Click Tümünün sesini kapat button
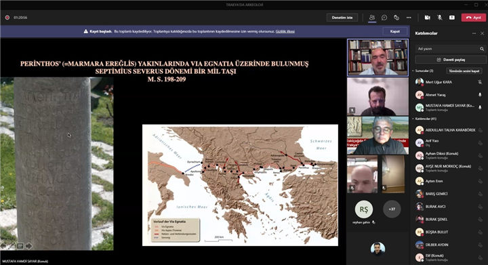 pyautogui.click(x=464, y=71)
